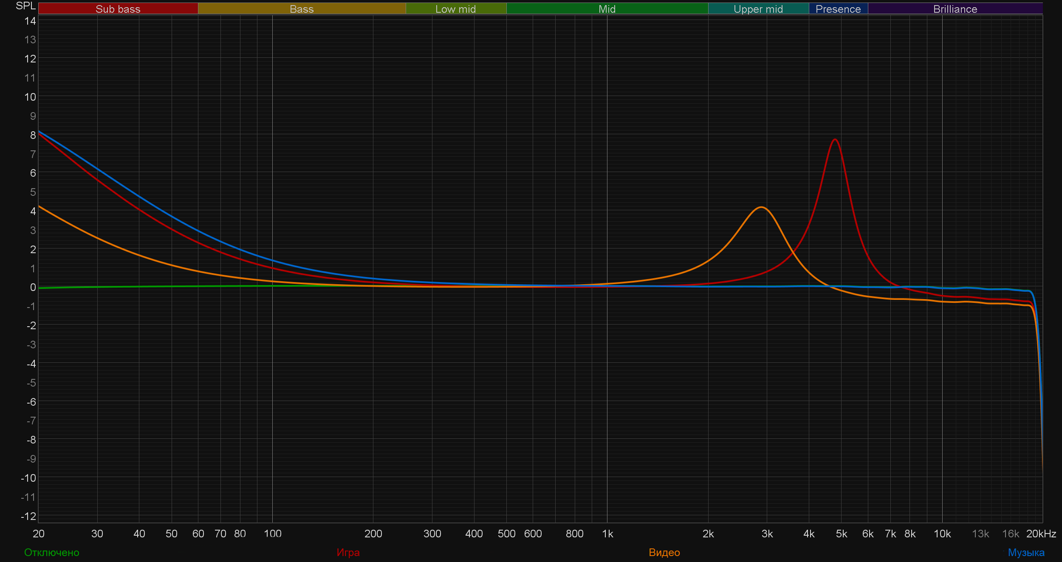Select the Bass band header
Image resolution: width=1062 pixels, height=562 pixels.
[x=302, y=9]
